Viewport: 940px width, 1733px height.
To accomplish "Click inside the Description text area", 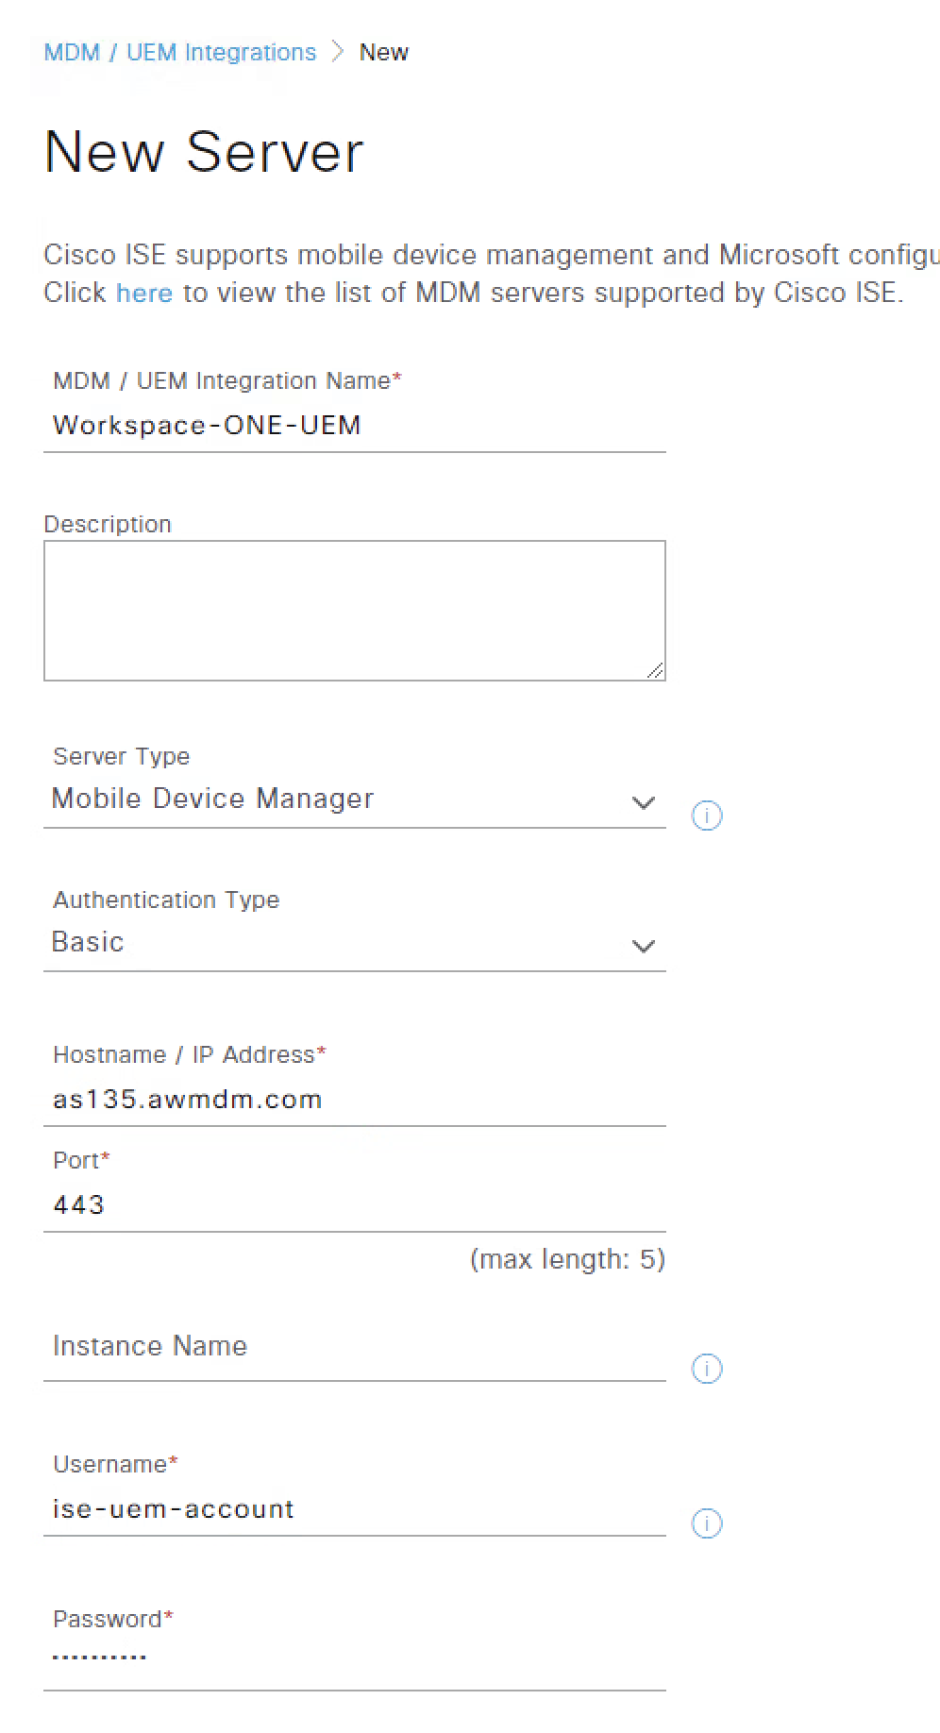I will pos(354,609).
